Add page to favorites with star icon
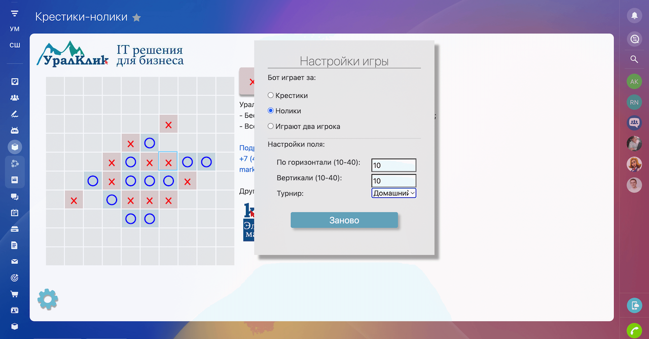 (x=136, y=17)
